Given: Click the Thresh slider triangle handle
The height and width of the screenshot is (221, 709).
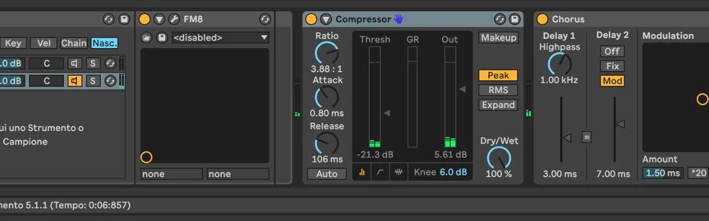Looking at the screenshot, I should coord(387,113).
